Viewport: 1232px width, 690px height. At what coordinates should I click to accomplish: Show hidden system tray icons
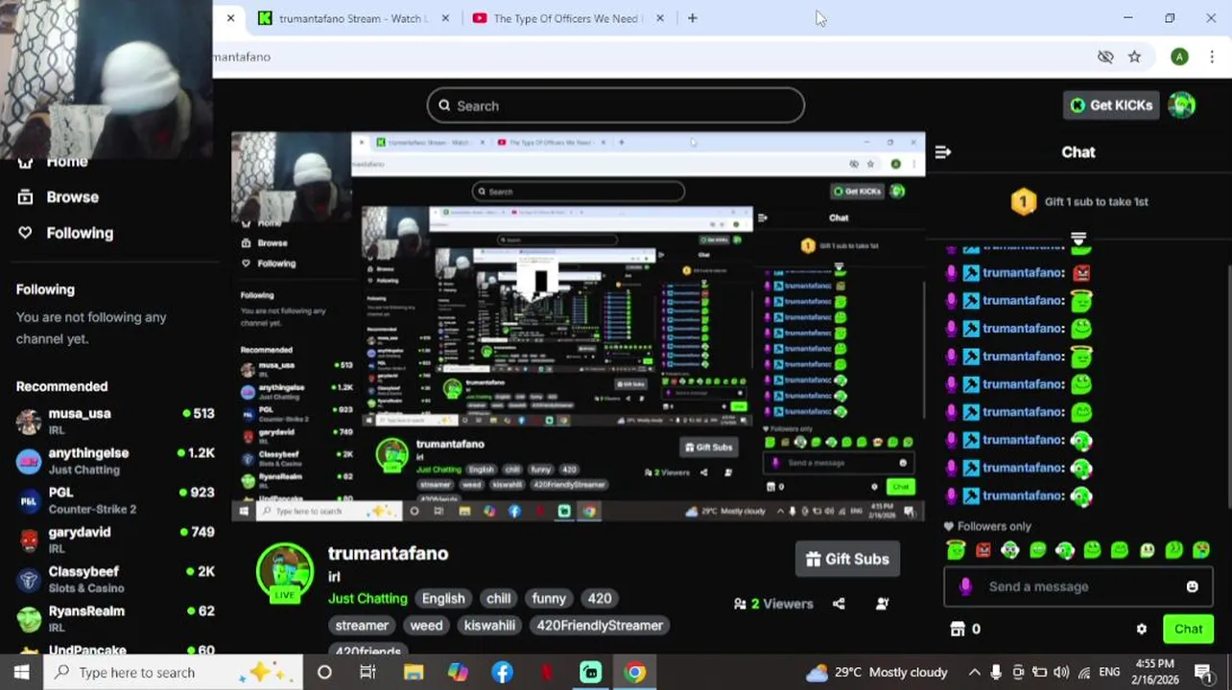coord(974,673)
